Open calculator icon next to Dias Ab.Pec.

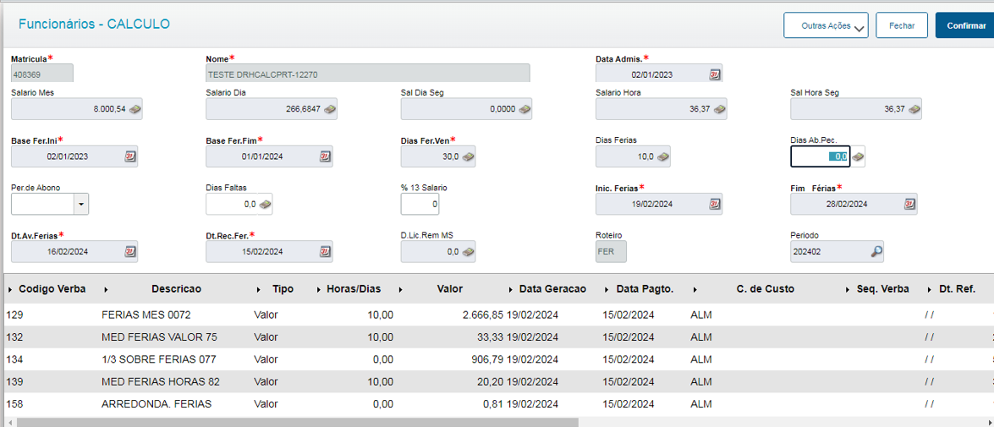coord(858,156)
